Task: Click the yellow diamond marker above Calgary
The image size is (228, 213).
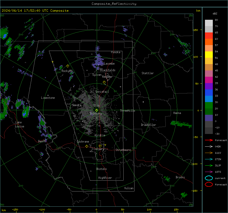Action: click(100, 146)
